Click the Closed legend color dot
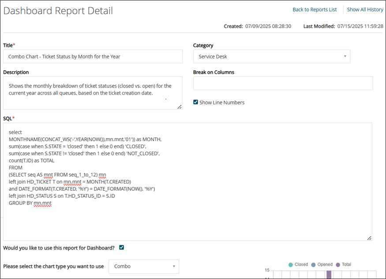The width and height of the screenshot is (386, 279). [x=290, y=265]
